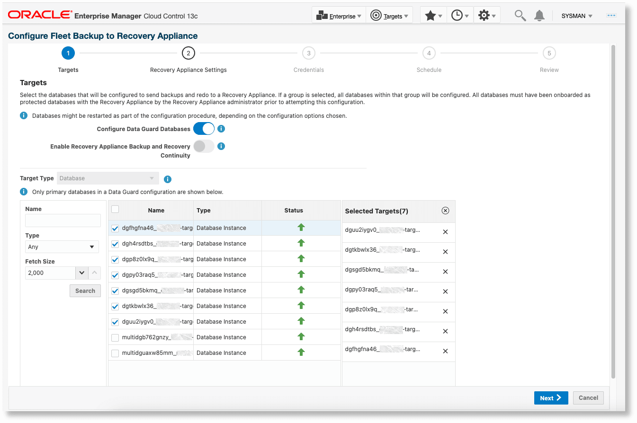Open the Setup gear icon
Image resolution: width=637 pixels, height=423 pixels.
(x=484, y=15)
